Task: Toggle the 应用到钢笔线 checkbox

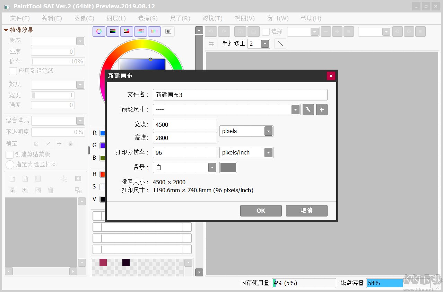Action: click(12, 71)
